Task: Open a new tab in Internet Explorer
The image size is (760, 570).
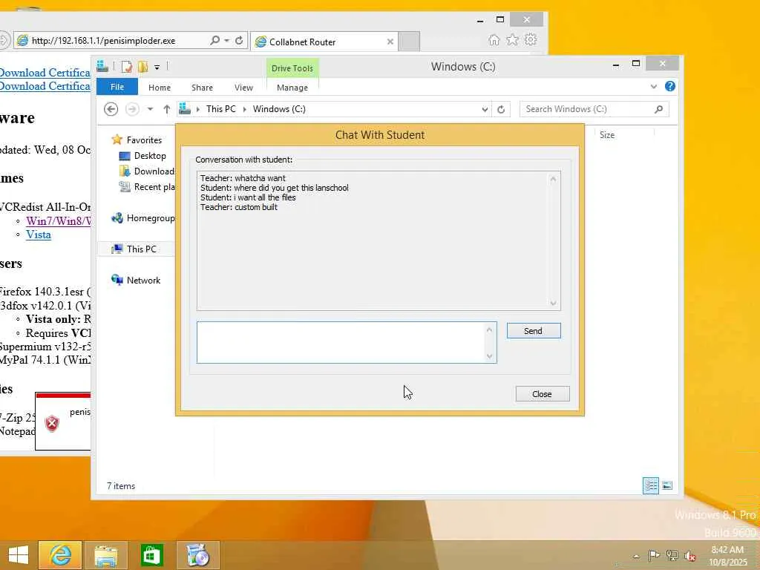Action: tap(410, 42)
